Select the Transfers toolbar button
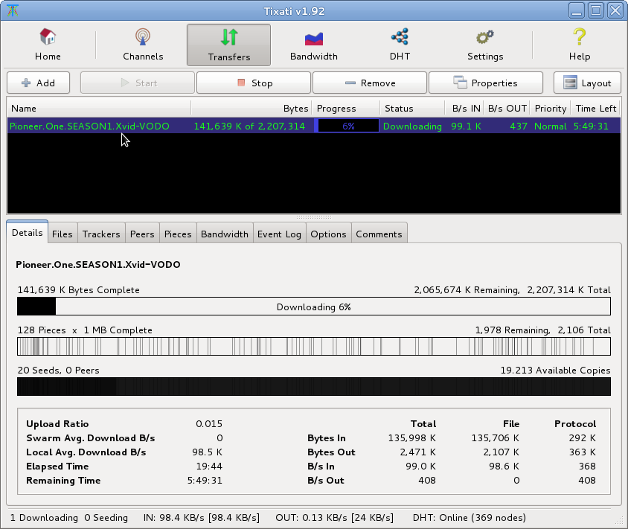 coord(228,45)
